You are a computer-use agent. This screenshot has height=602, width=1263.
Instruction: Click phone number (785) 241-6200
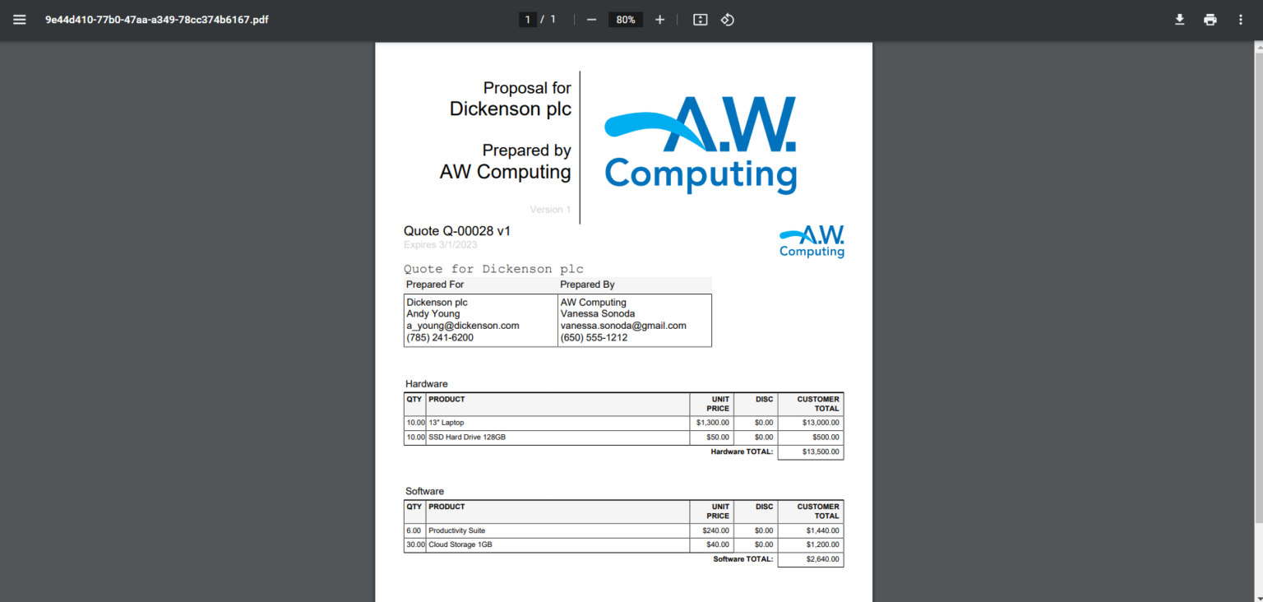(440, 337)
